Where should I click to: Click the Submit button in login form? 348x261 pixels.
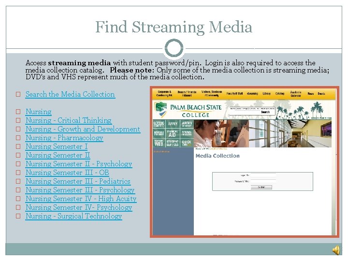[261, 188]
